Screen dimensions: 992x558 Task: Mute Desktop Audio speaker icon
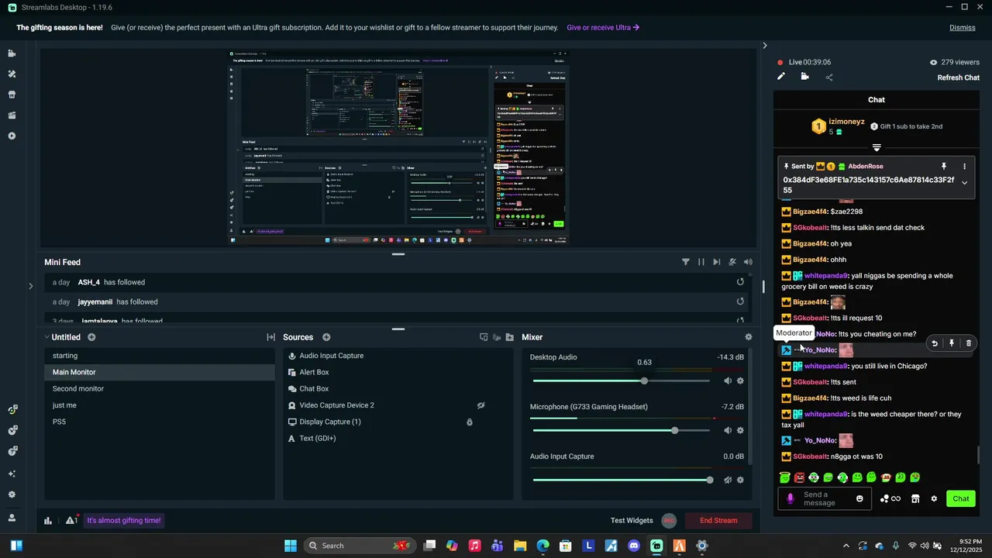coord(728,381)
